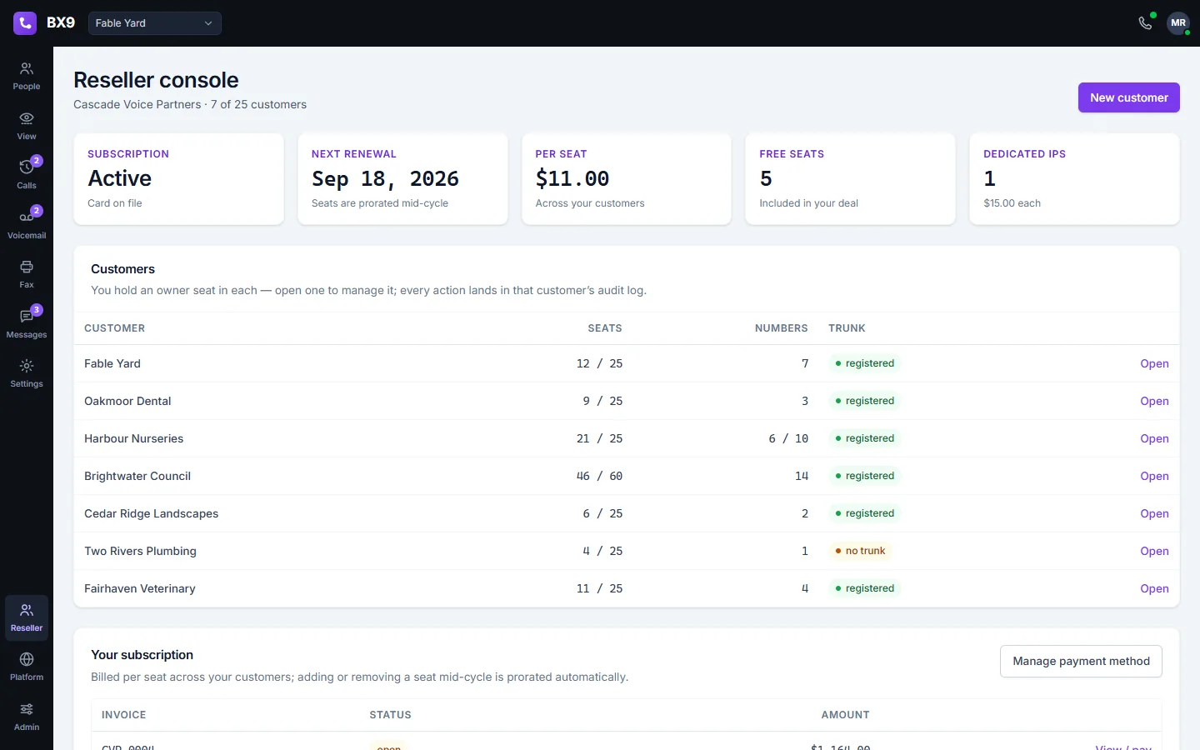Viewport: 1200px width, 750px height.
Task: Click the Harbour Nurseries customer name
Action: [x=133, y=438]
